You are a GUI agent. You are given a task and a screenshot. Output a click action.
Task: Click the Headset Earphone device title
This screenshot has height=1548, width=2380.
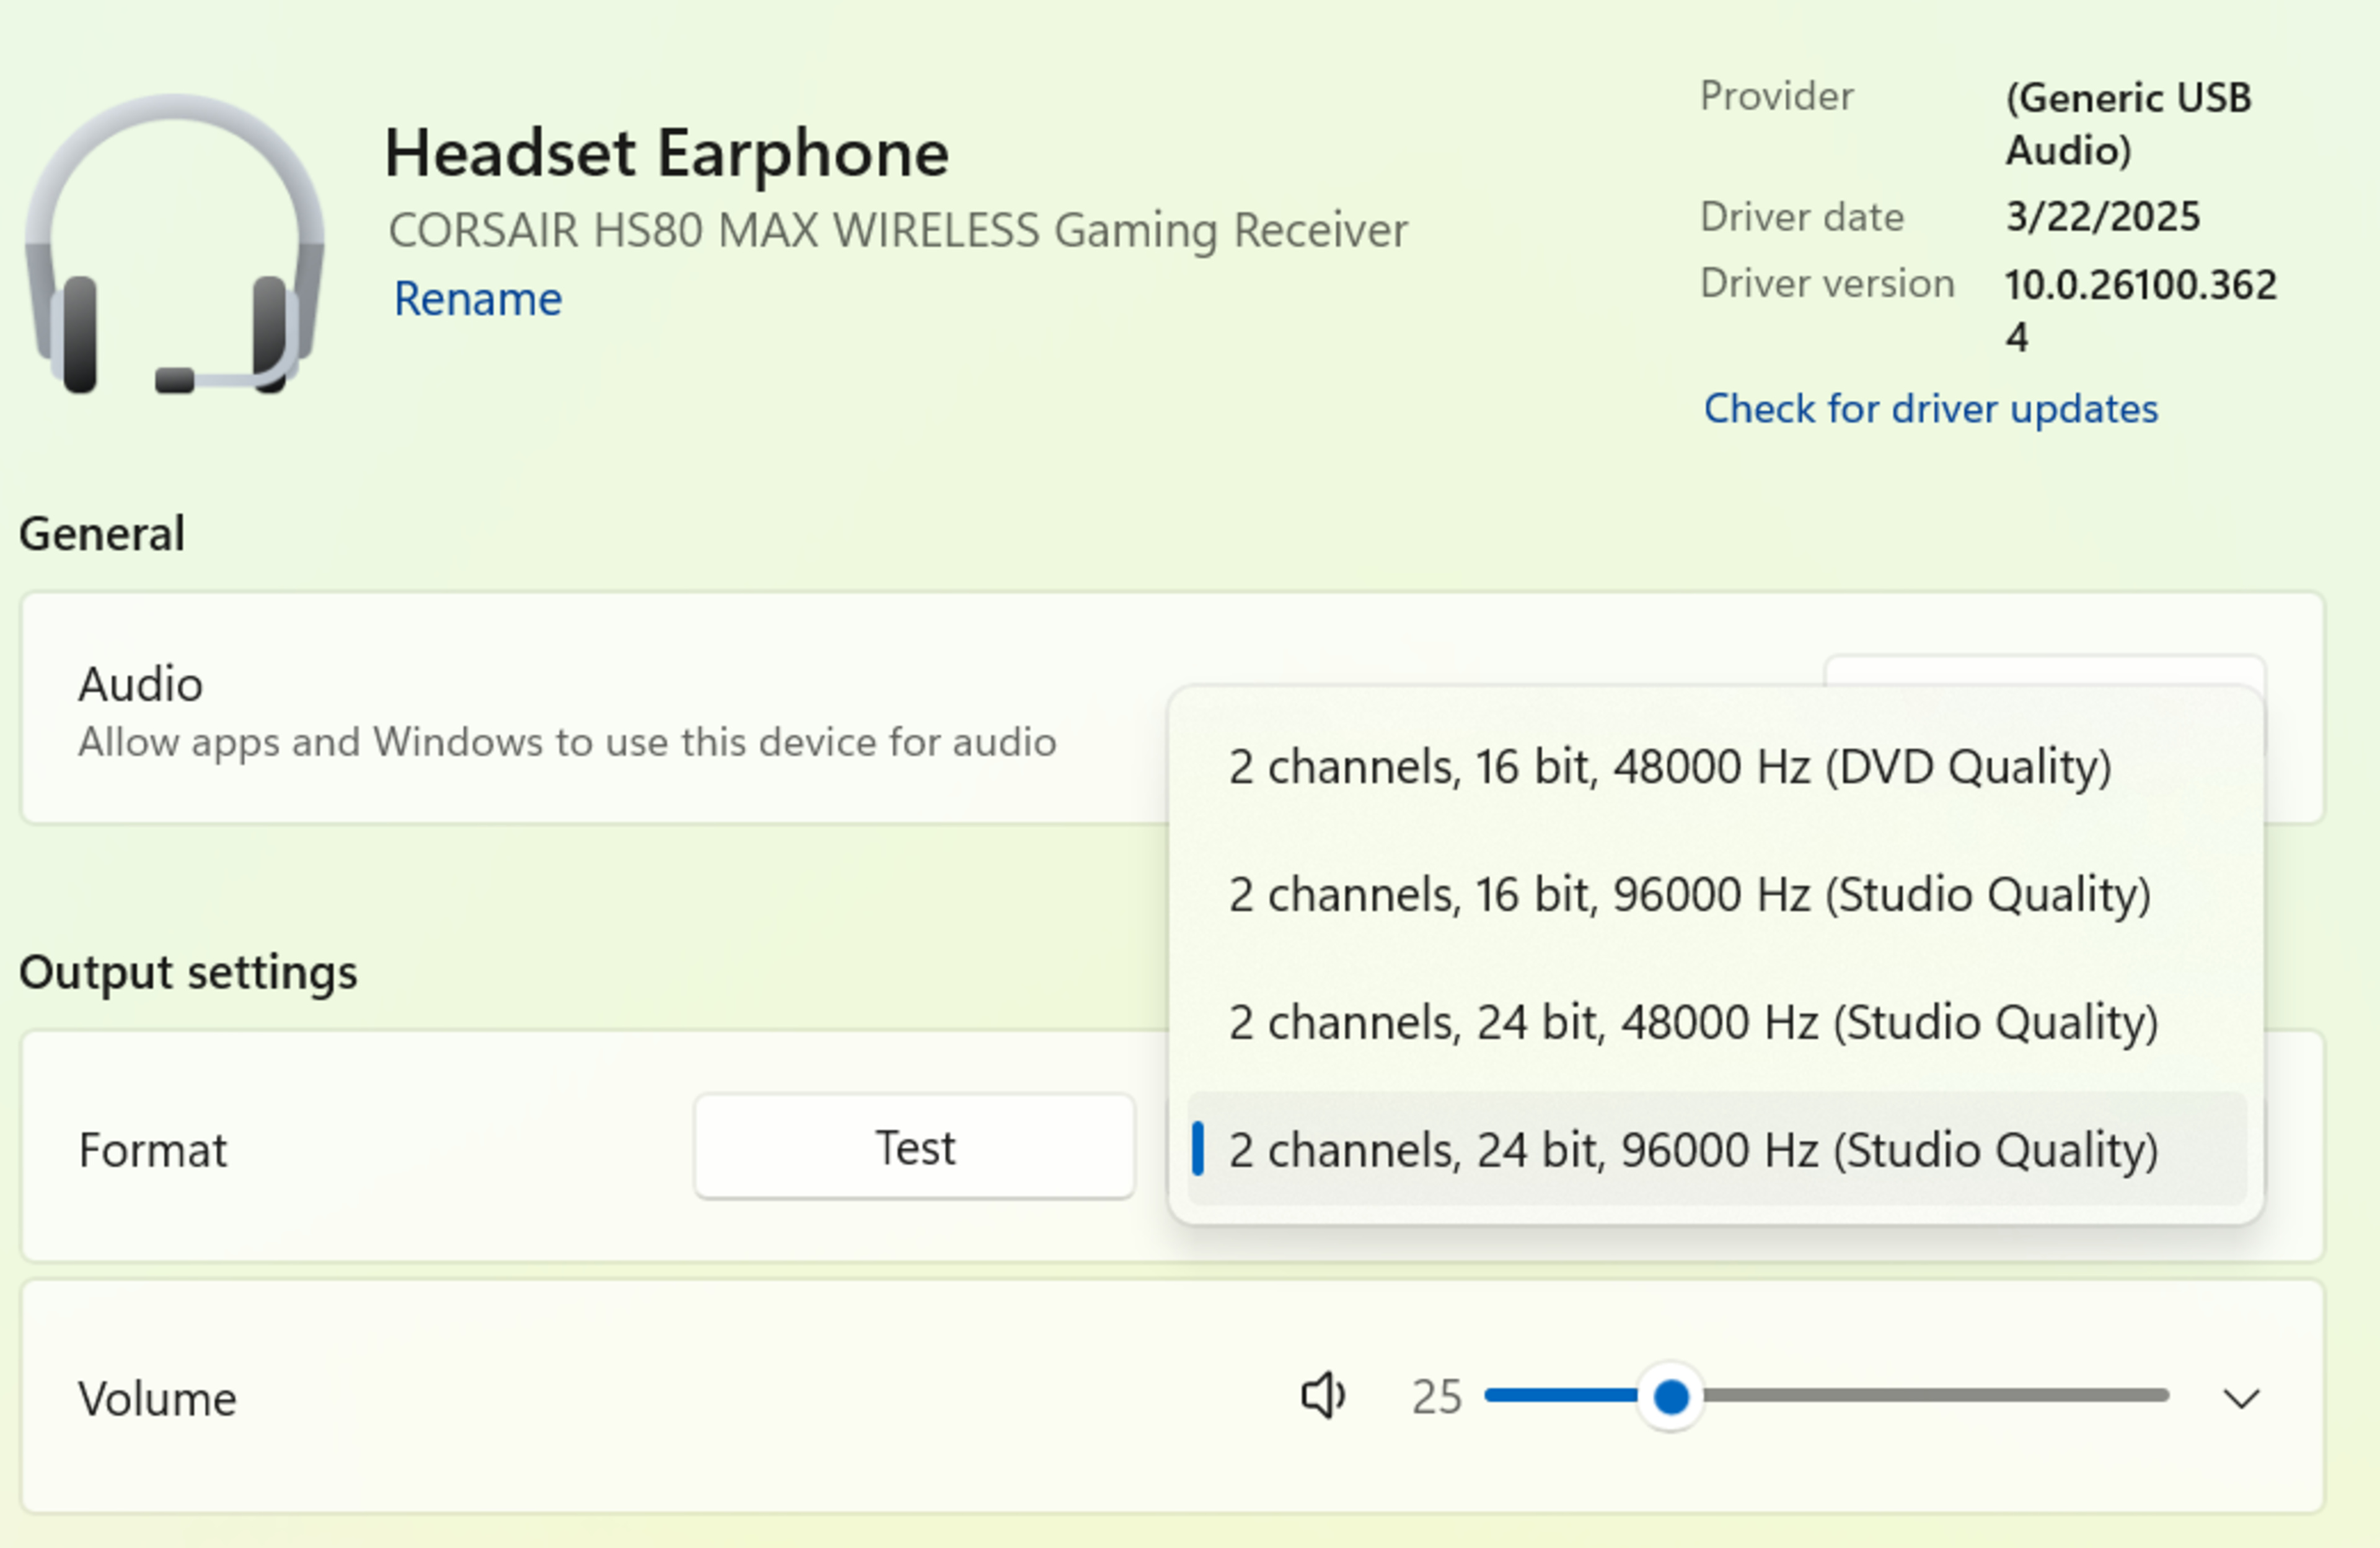click(x=666, y=153)
